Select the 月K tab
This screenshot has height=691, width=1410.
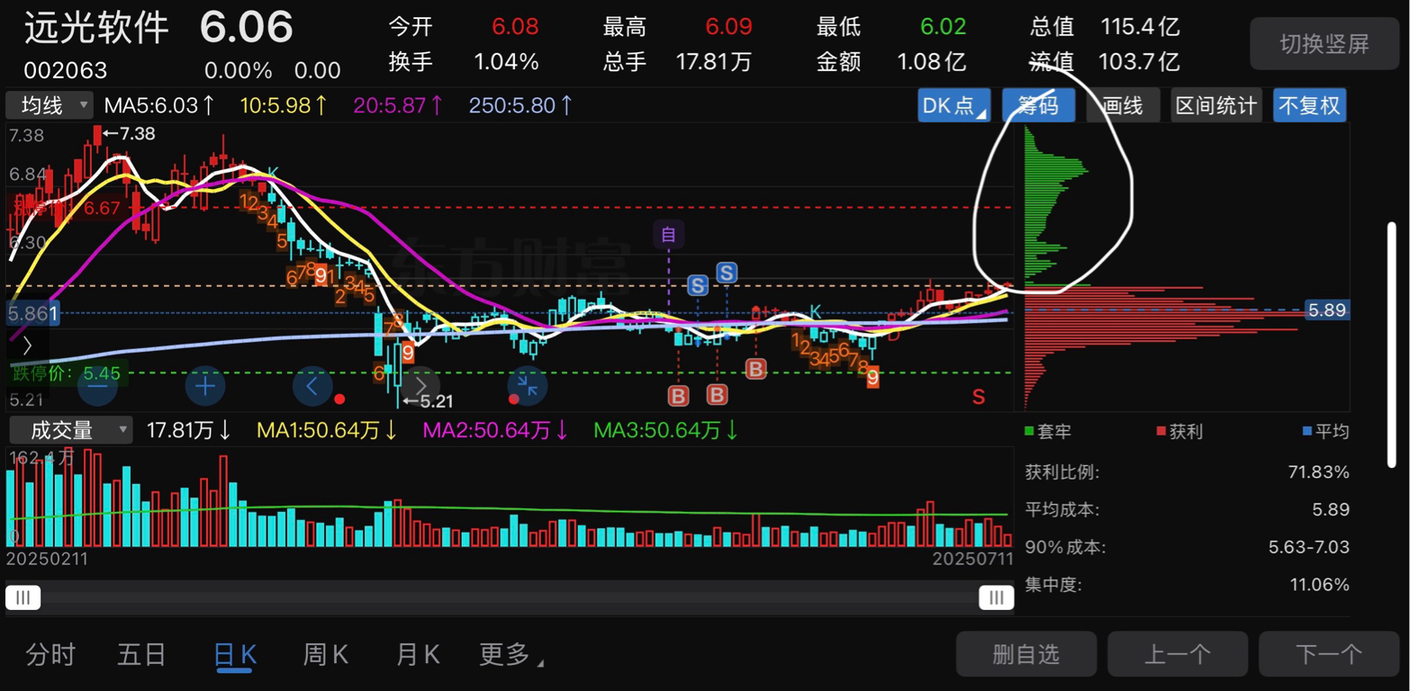tap(418, 654)
